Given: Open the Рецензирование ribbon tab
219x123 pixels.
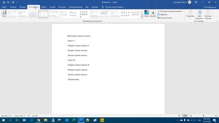Looking at the screenshot, I should coord(75,7).
